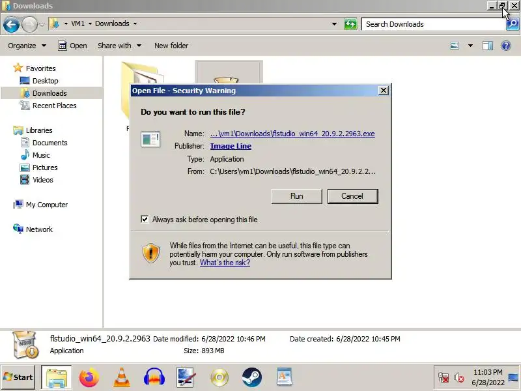
Task: Expand the arrow after Downloads in address bar
Action: pos(135,23)
